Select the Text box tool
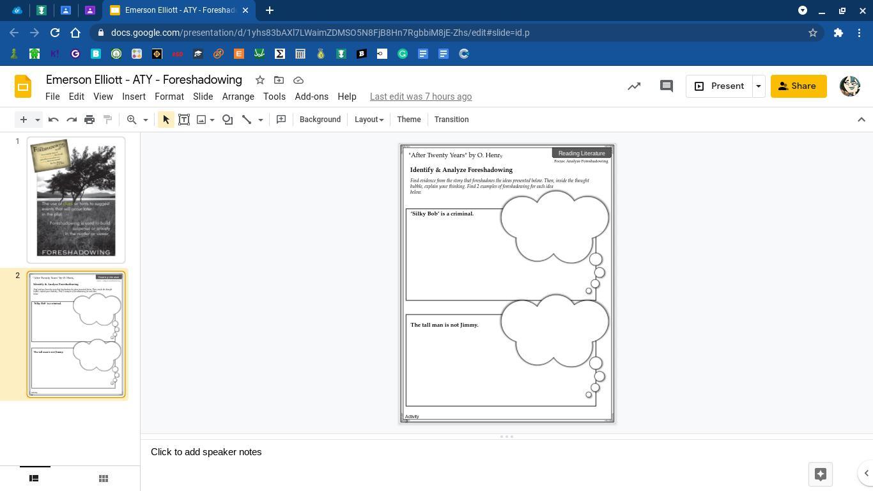The height and width of the screenshot is (491, 873). 184,120
